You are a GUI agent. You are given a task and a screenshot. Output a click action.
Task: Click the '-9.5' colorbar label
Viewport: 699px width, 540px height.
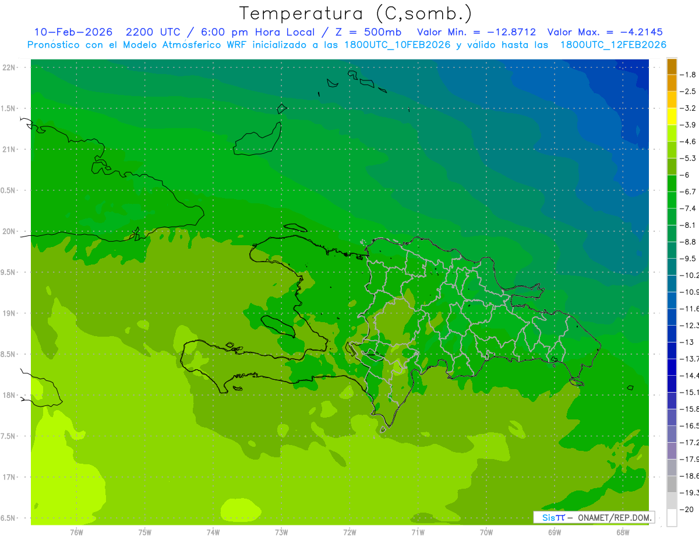688,258
